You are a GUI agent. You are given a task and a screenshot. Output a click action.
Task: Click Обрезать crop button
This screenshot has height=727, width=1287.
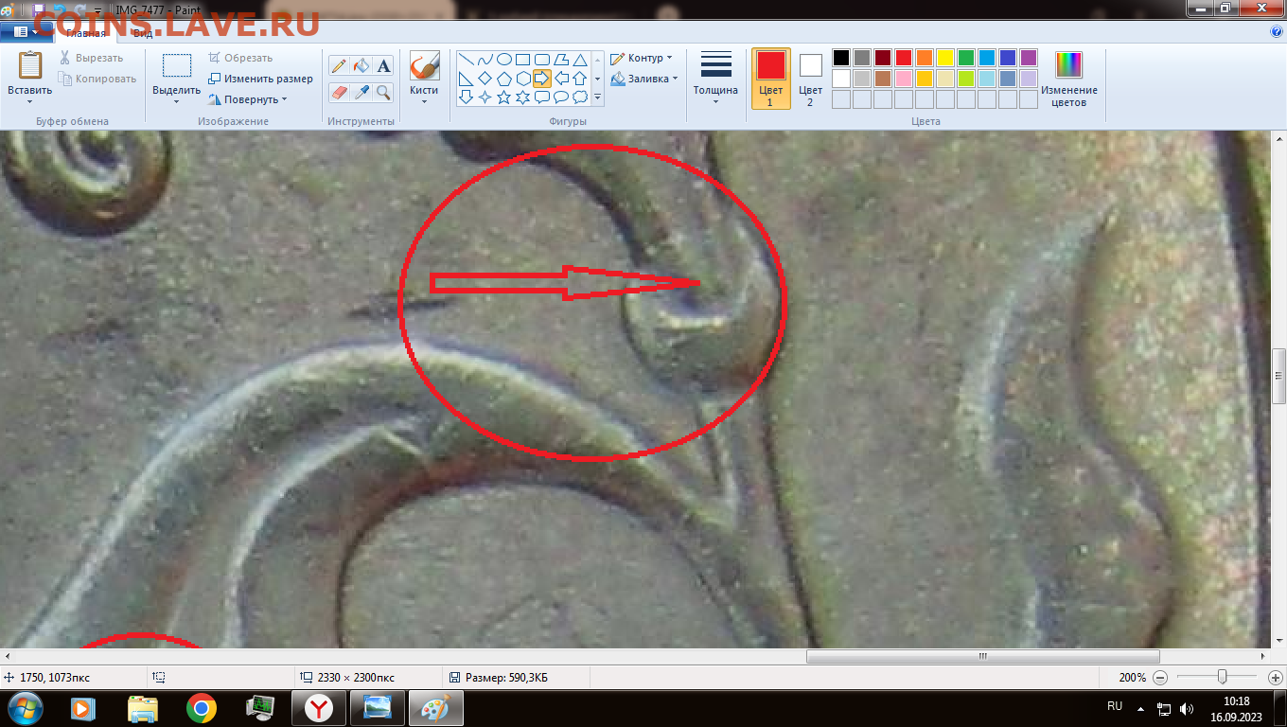click(x=240, y=58)
